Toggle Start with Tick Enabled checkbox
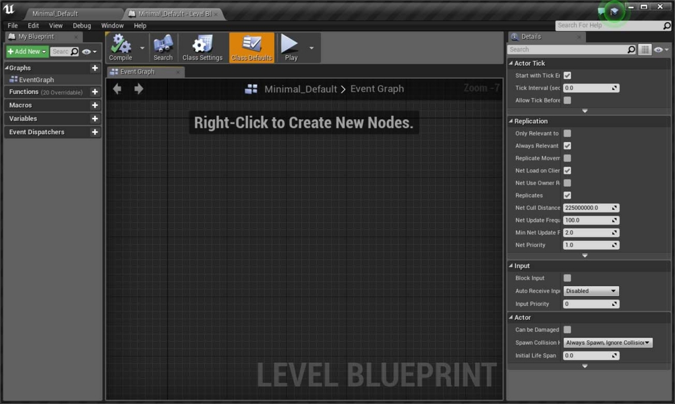The image size is (675, 404). click(x=568, y=76)
